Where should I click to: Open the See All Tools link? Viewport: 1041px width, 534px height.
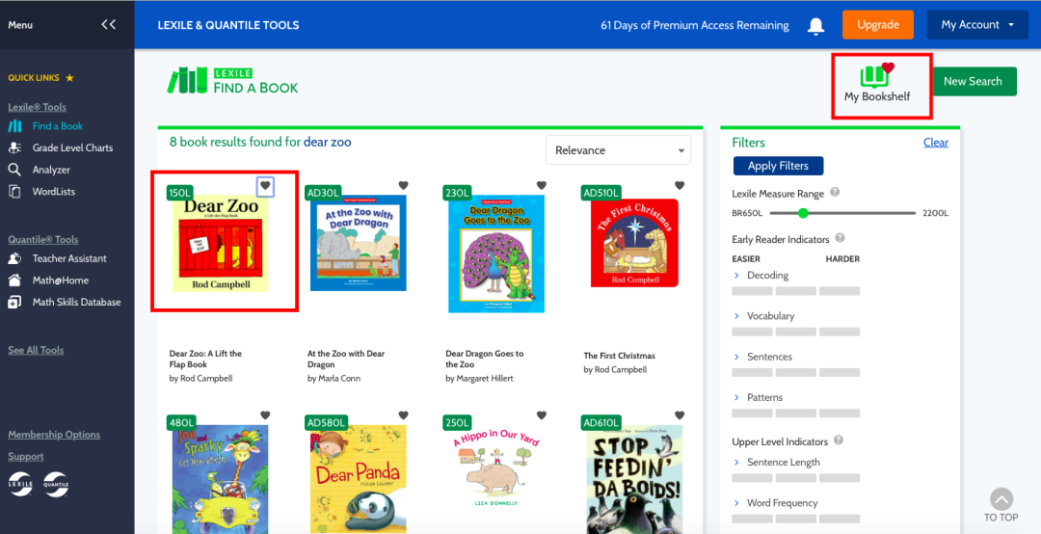[36, 350]
